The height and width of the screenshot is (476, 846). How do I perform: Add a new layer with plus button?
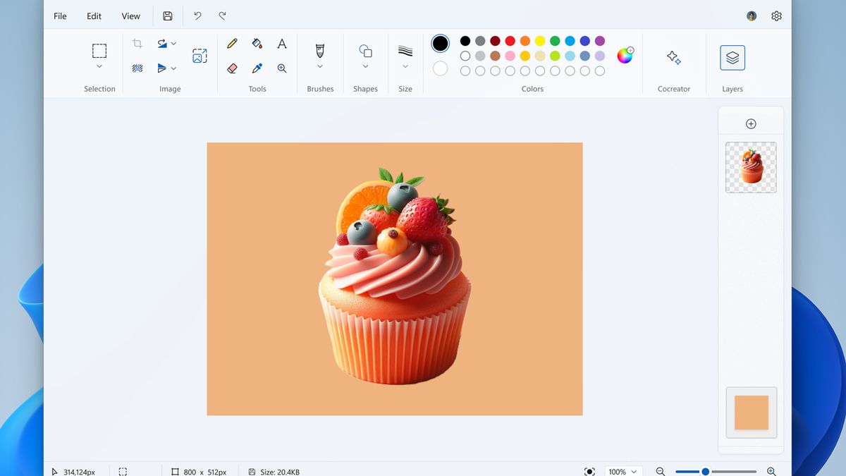(751, 124)
